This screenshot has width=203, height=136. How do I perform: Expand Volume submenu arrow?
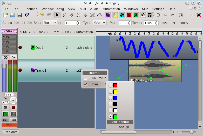(x=105, y=78)
